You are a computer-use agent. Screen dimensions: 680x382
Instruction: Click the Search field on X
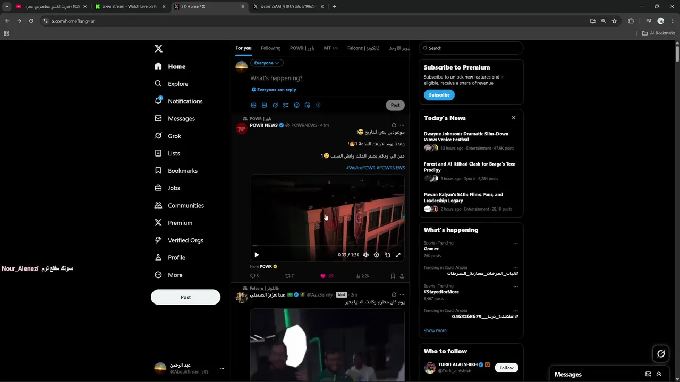click(x=471, y=48)
